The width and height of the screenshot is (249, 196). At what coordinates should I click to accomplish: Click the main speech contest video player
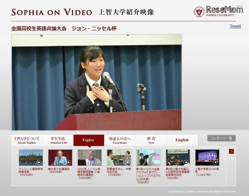pos(97,82)
